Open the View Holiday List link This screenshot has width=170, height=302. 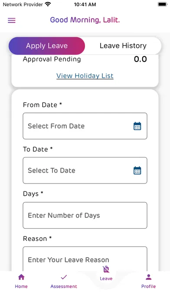(x=85, y=76)
